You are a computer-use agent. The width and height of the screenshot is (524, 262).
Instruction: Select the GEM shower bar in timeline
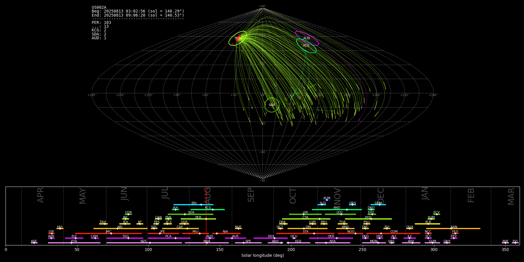coord(378,205)
